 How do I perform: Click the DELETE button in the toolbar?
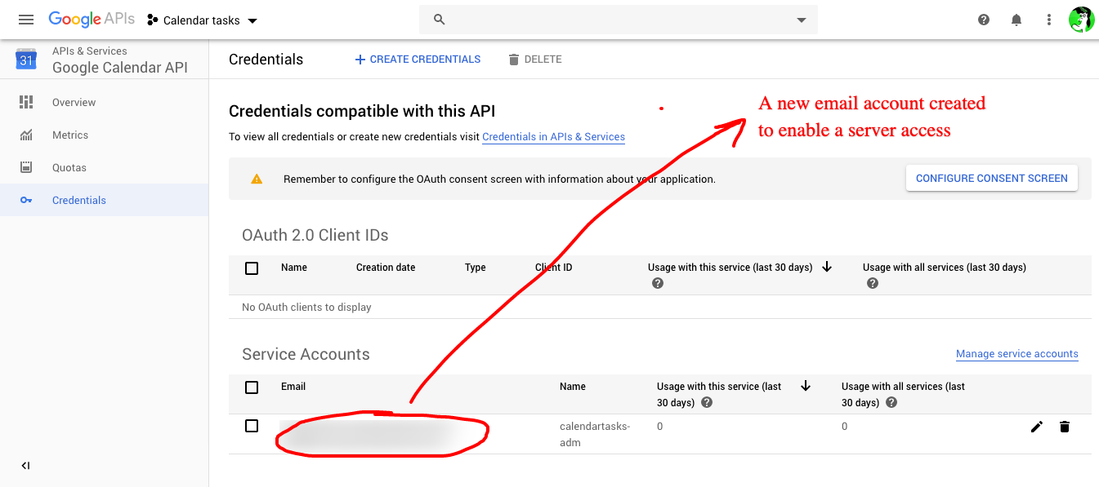click(535, 60)
